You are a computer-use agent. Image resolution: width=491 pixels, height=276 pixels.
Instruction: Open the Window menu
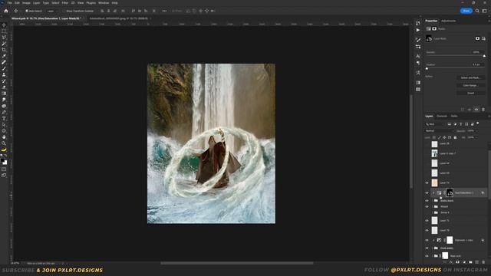pos(104,3)
